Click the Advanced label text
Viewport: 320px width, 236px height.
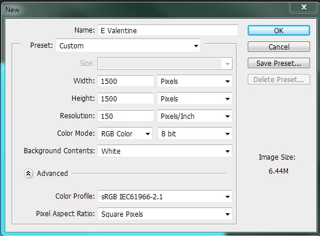pyautogui.click(x=52, y=174)
